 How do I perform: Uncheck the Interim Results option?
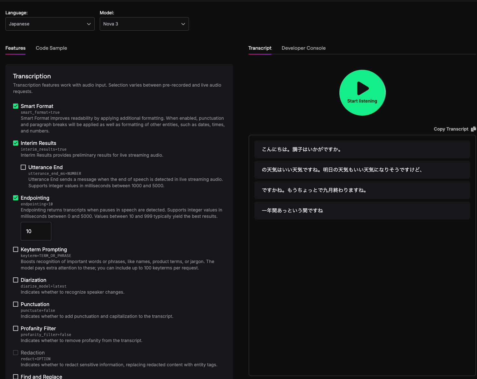16,143
